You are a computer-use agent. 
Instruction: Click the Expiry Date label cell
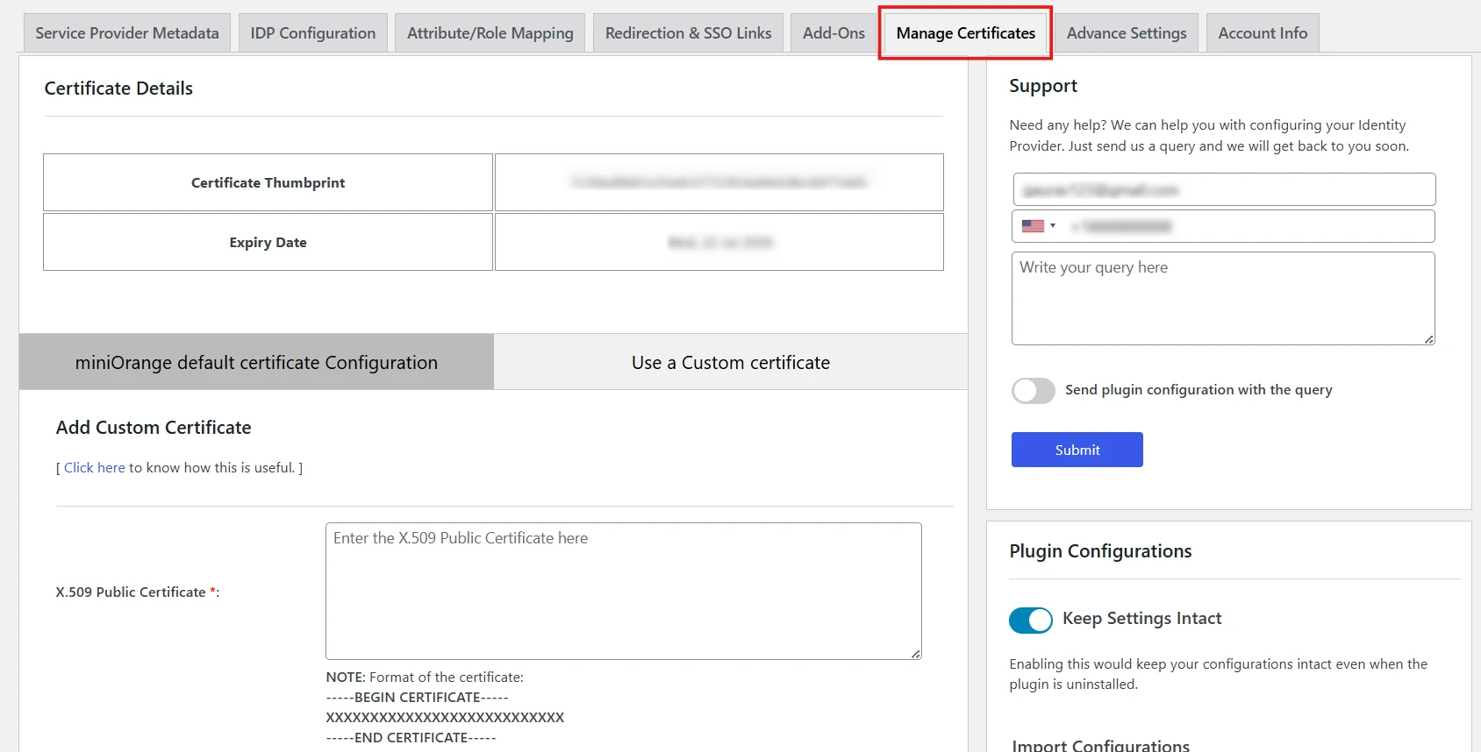pos(268,242)
